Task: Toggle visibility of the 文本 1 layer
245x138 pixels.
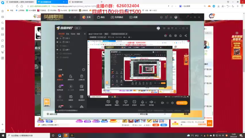Action: point(57,42)
